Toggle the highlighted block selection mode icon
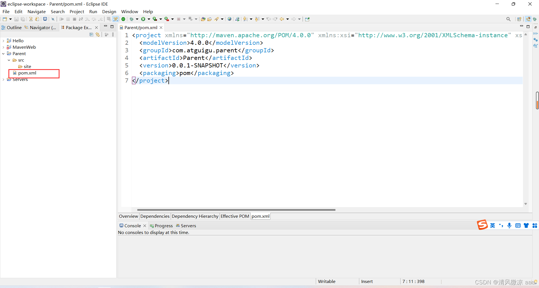Screen dimensions: 539x288 pyautogui.click(x=116, y=19)
